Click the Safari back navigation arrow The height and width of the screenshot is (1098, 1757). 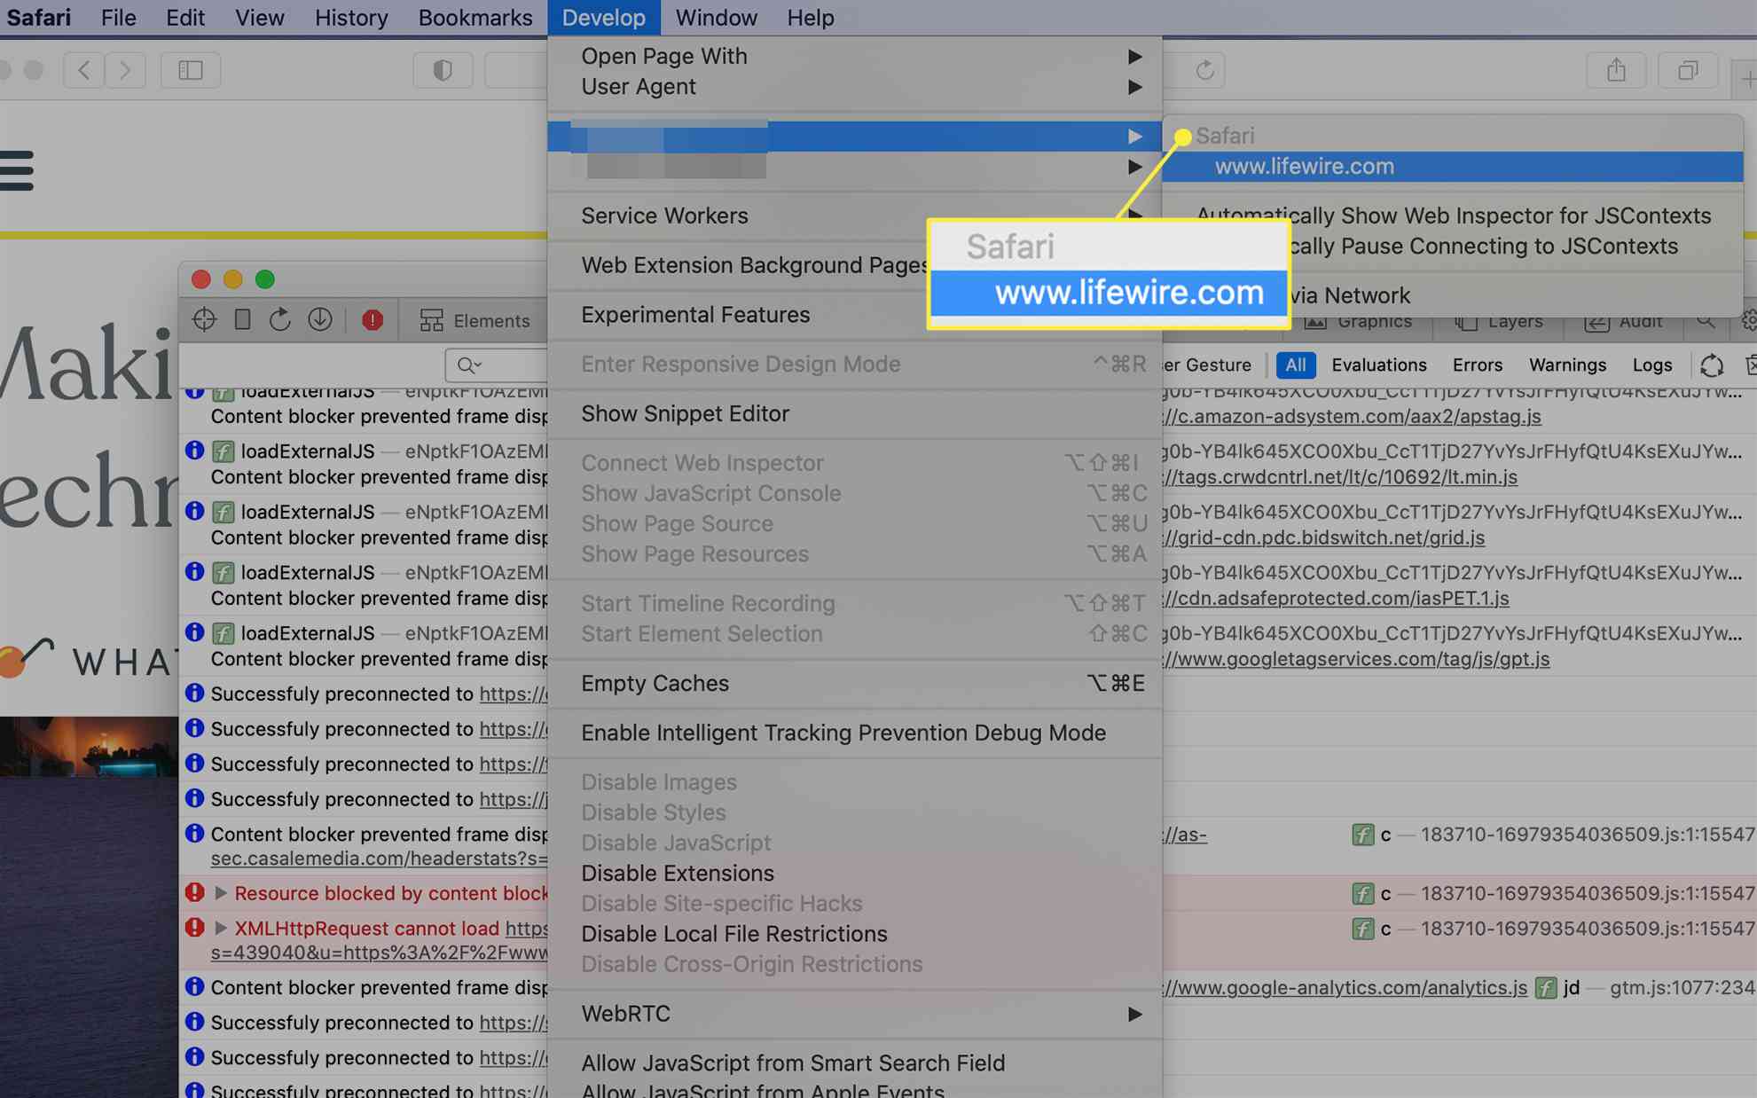pos(83,70)
